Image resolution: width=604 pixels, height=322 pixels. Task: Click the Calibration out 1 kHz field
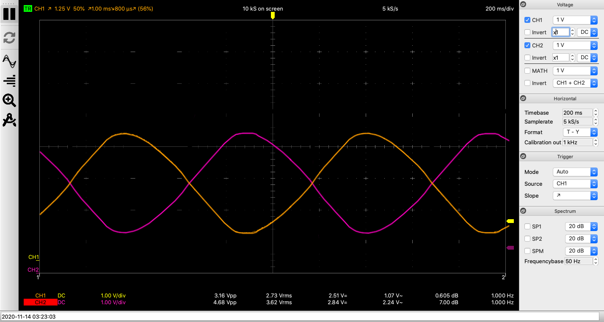[x=577, y=142]
